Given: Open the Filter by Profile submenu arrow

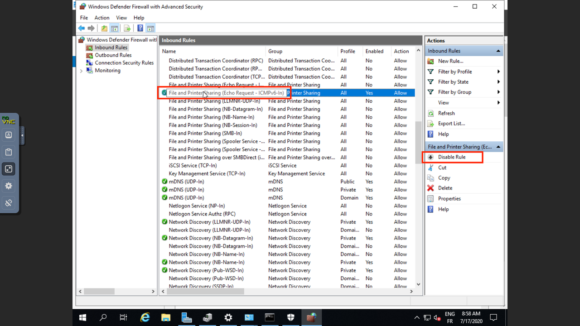Looking at the screenshot, I should coord(498,72).
